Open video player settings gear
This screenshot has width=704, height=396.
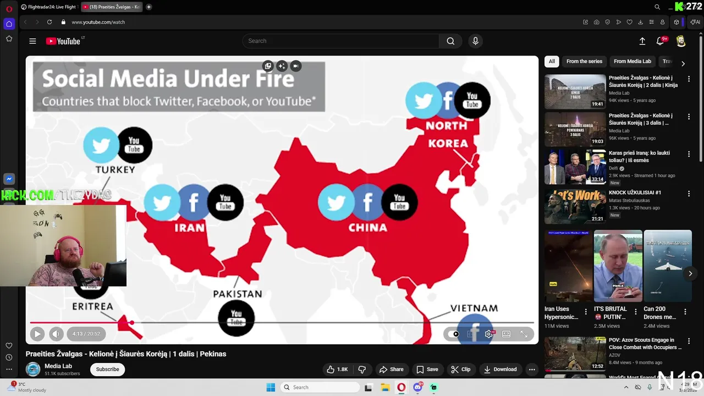488,334
